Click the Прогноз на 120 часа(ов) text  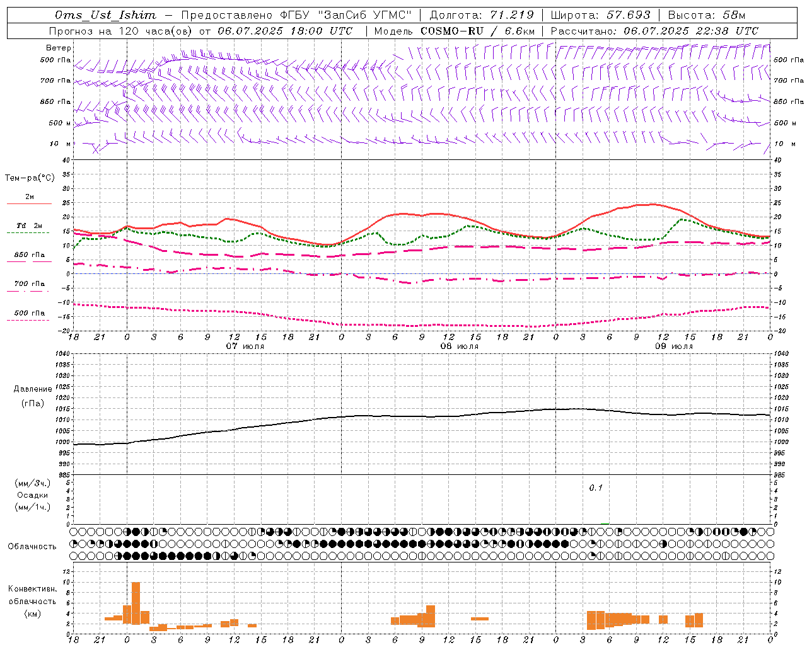point(121,31)
